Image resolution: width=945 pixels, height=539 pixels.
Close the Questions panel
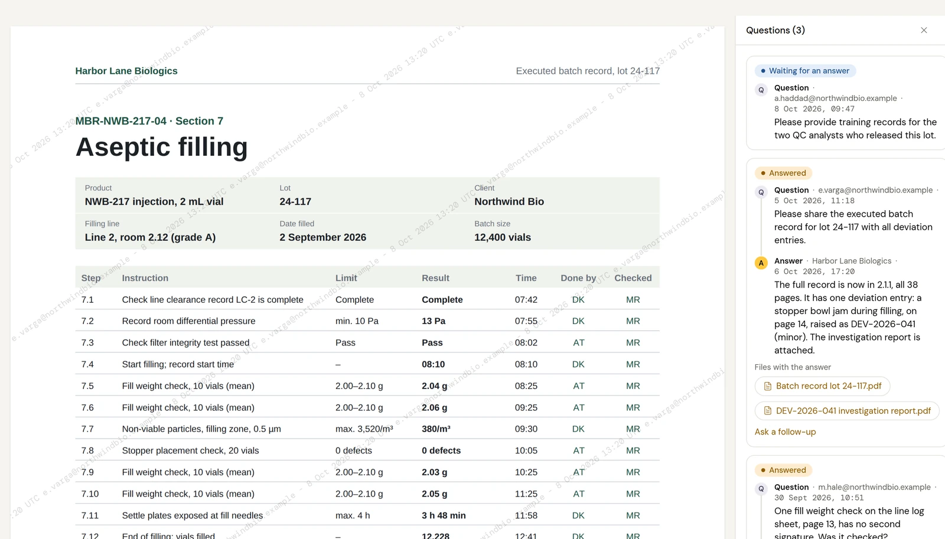coord(924,30)
